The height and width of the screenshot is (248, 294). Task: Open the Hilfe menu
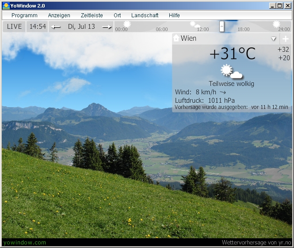click(x=174, y=15)
